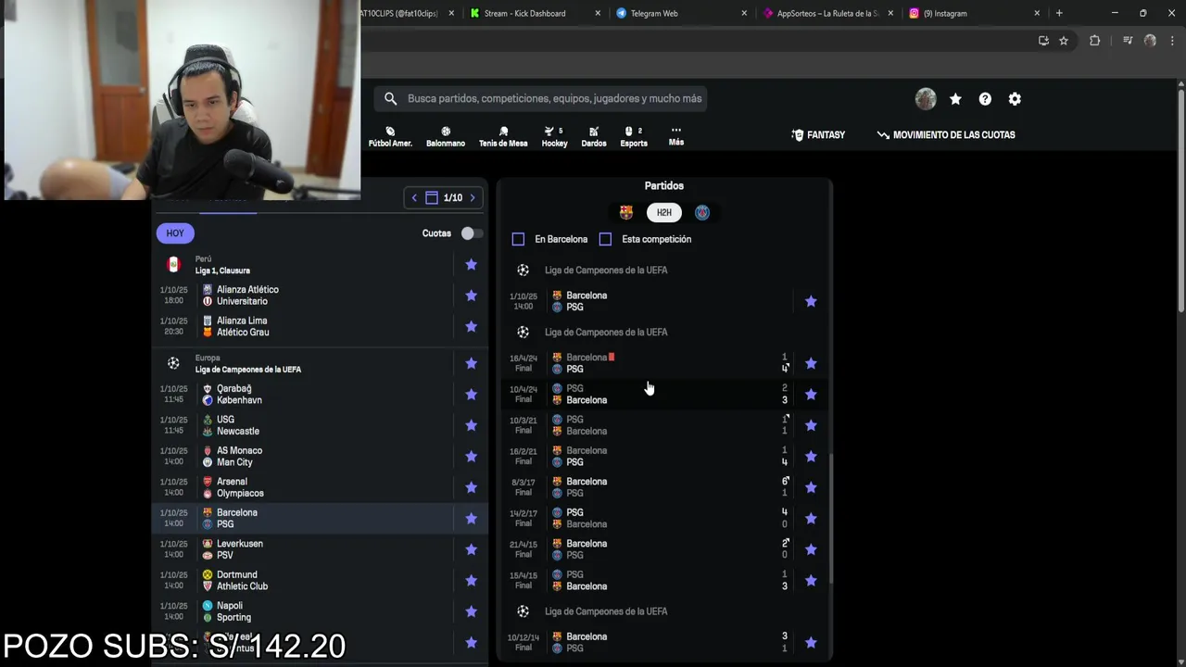Image resolution: width=1186 pixels, height=667 pixels.
Task: Favorite the 10/4/24 PSG vs Barcelona result
Action: [811, 395]
